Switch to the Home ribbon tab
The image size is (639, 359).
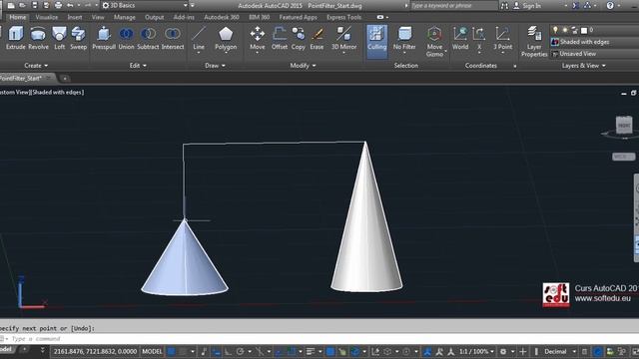[18, 17]
